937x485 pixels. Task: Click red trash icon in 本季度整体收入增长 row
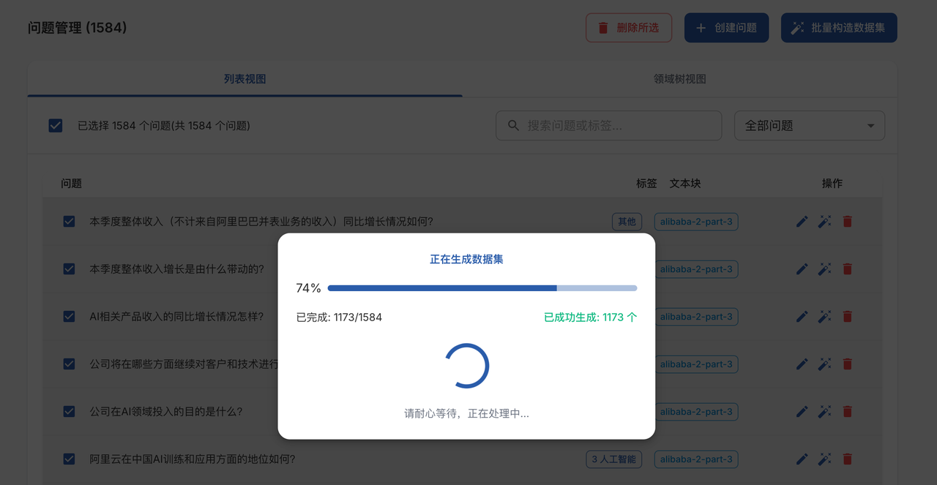(848, 269)
